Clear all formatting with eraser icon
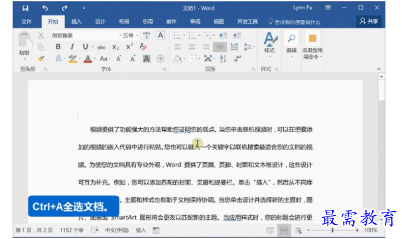This screenshot has width=402, height=239. coord(143,46)
